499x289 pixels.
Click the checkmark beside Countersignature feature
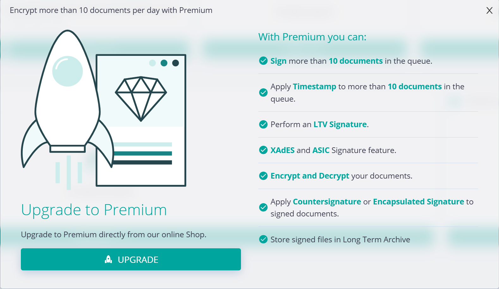tap(263, 207)
